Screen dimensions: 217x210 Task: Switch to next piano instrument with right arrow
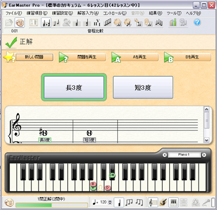204,155
